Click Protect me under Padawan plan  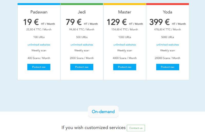point(39,67)
